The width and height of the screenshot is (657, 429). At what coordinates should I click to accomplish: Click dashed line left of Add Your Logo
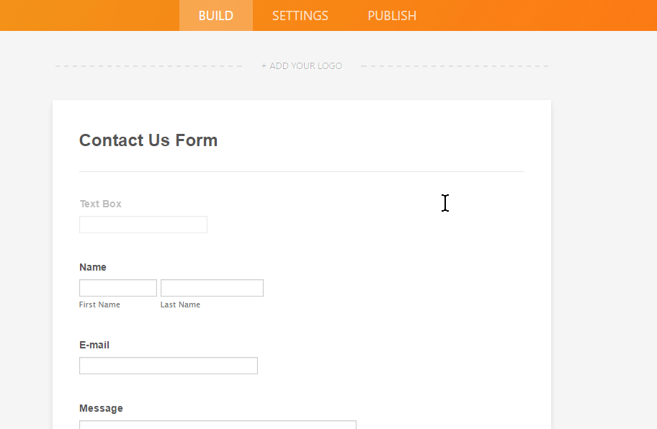tap(148, 66)
